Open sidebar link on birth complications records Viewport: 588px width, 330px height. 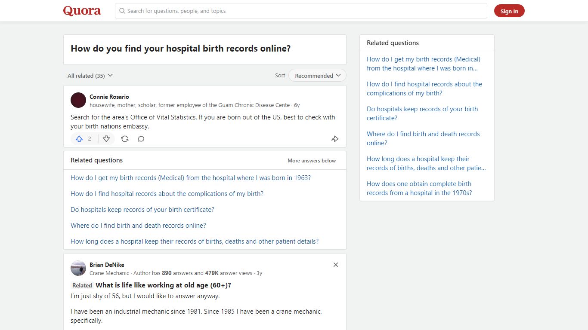coord(424,89)
